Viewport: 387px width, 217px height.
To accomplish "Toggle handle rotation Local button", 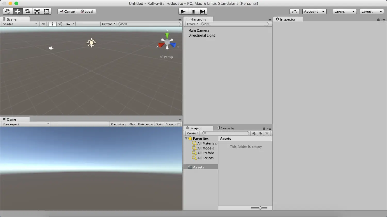I will (87, 11).
